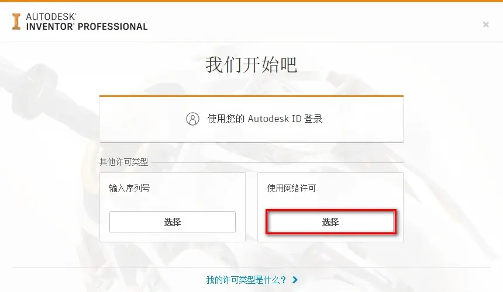The height and width of the screenshot is (292, 503).
Task: Click the 使用网络许可 label text
Action: point(292,188)
